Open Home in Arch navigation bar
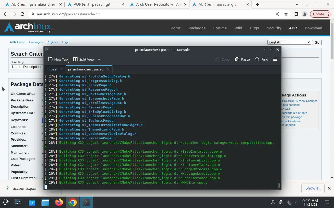Screen dimensions: 334x208 176,28
